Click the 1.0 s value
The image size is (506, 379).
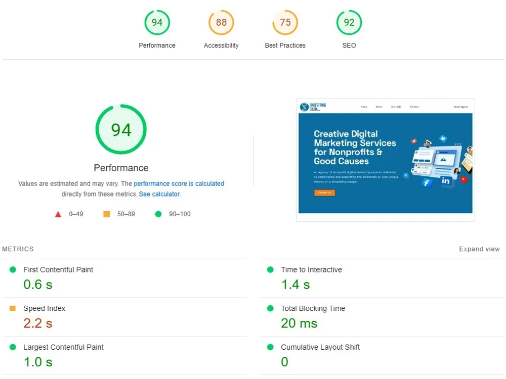click(38, 362)
